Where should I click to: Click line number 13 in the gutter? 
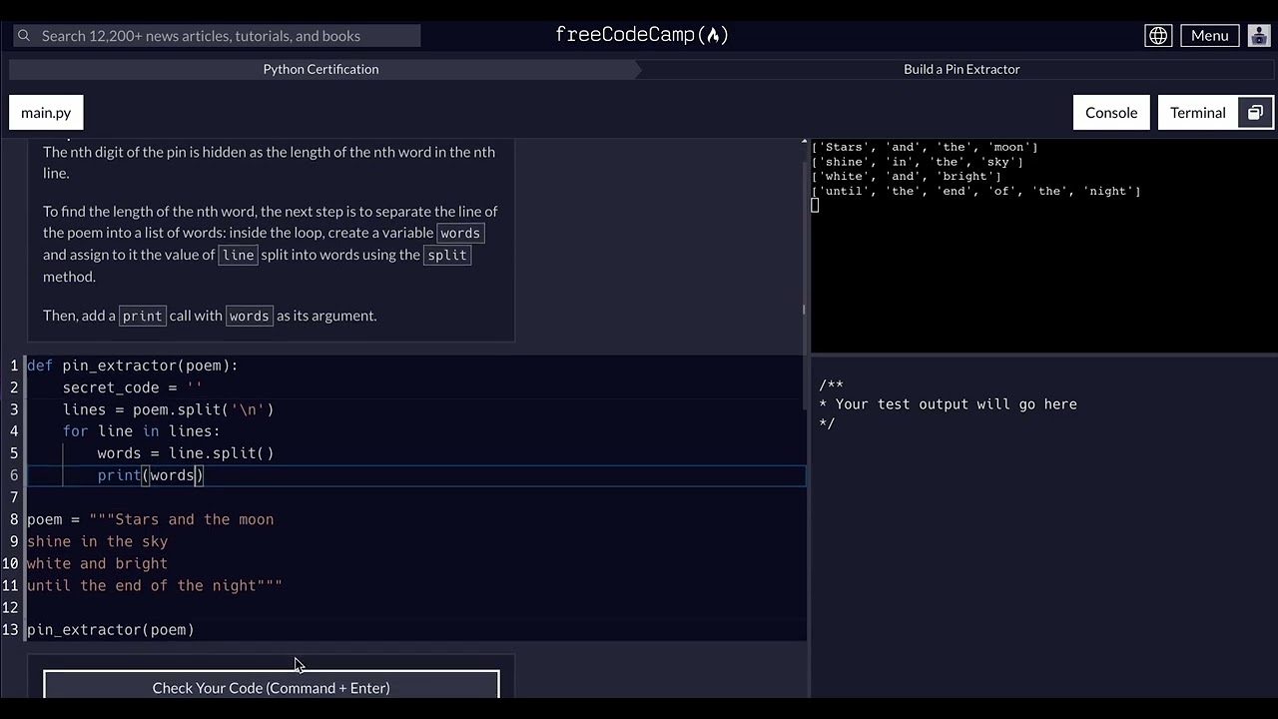click(11, 630)
